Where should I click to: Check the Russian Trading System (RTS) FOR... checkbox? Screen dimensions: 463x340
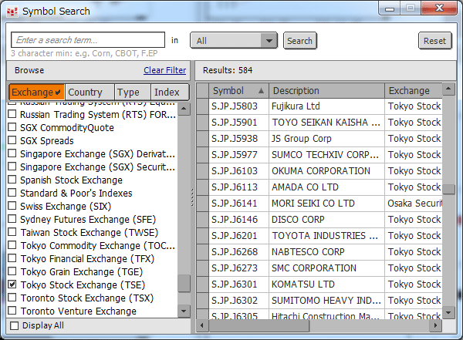coord(12,114)
